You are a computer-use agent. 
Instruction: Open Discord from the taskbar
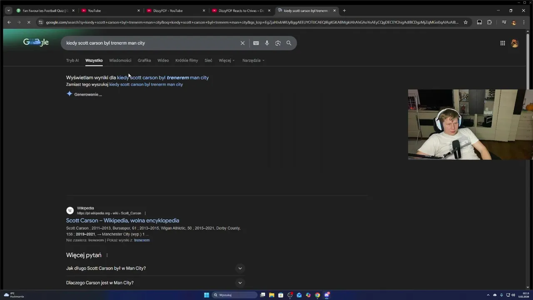[327, 295]
